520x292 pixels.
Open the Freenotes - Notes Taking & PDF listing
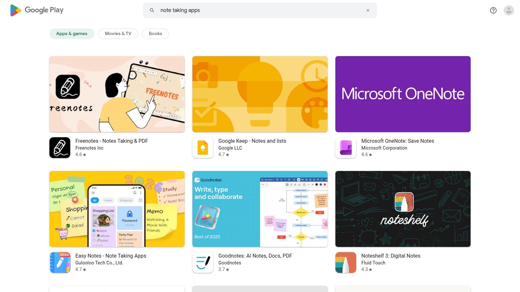point(111,141)
